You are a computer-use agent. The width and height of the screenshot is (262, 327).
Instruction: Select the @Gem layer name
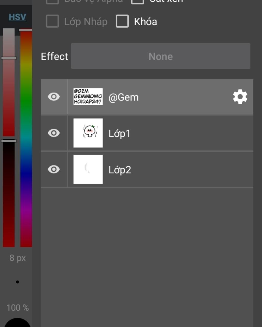pos(124,97)
